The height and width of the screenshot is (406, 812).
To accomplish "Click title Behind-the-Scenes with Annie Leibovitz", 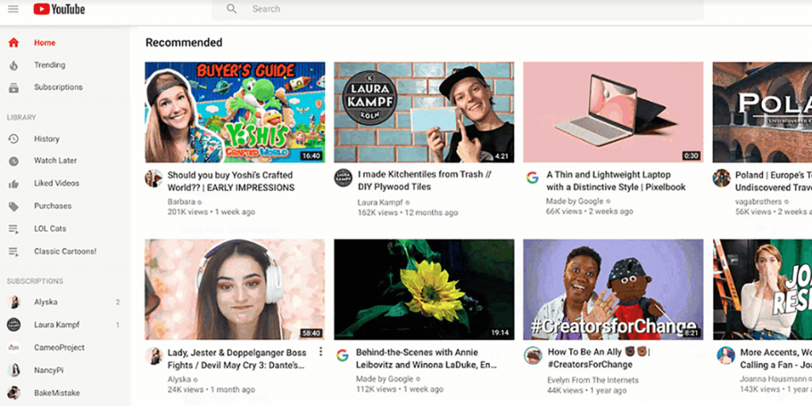I will click(x=426, y=359).
